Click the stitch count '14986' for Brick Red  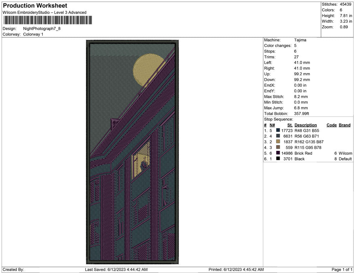tap(287, 153)
